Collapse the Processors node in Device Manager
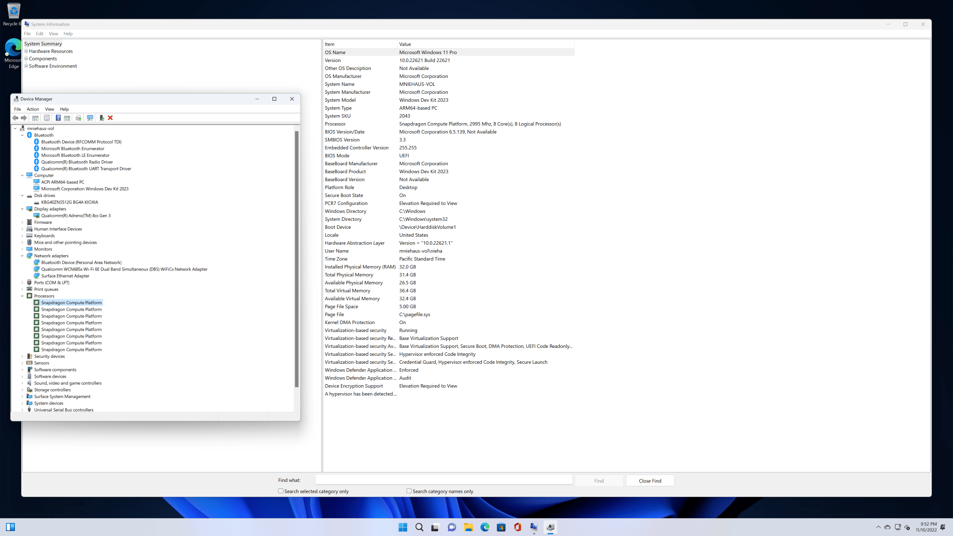The height and width of the screenshot is (536, 953). tap(22, 296)
